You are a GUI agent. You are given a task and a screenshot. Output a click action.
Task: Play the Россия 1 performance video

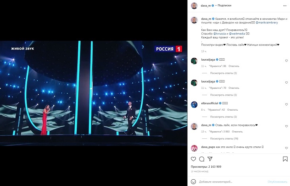click(93, 93)
